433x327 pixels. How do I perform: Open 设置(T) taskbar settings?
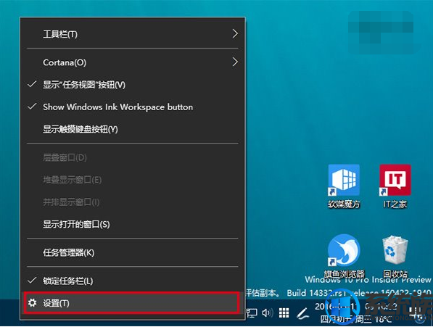[131, 303]
